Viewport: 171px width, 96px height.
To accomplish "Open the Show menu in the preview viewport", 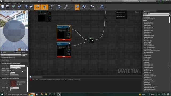I will coord(18,12).
